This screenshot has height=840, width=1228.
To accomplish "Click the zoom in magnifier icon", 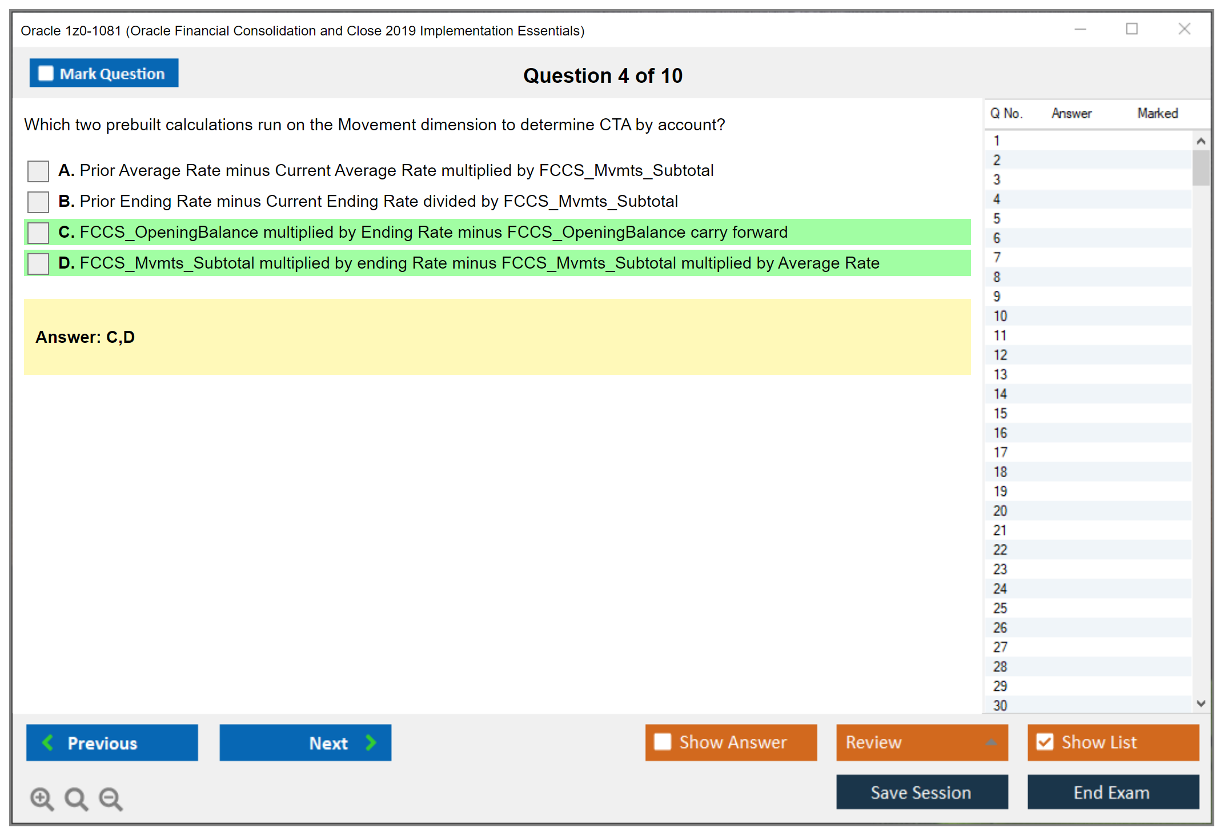I will pyautogui.click(x=42, y=798).
